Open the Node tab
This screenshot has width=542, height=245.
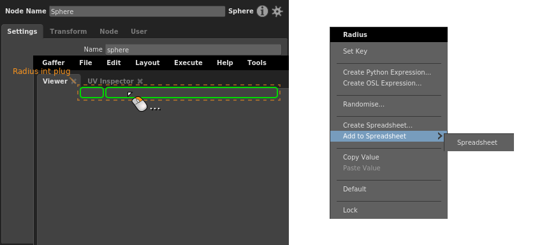click(109, 31)
